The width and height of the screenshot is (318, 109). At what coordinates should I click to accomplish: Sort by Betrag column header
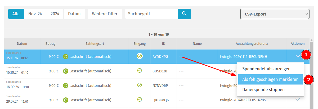point(50,44)
